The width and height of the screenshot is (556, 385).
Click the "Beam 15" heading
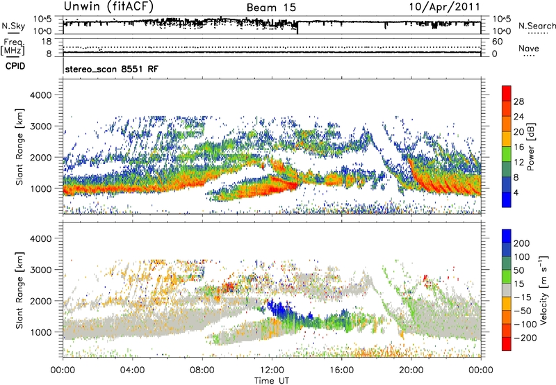pos(271,8)
